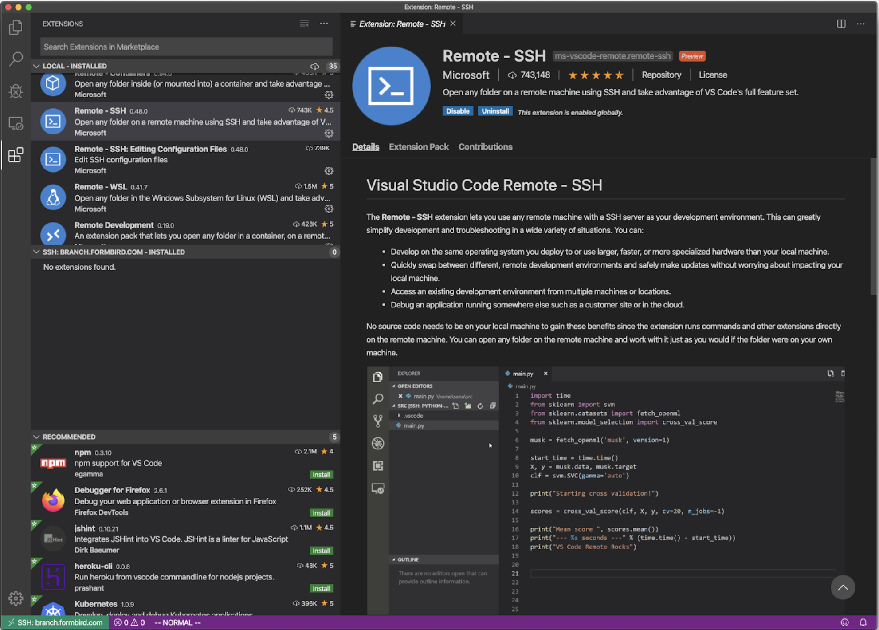The height and width of the screenshot is (630, 879).
Task: Click cloud update icon in Local Installed header
Action: [x=314, y=66]
